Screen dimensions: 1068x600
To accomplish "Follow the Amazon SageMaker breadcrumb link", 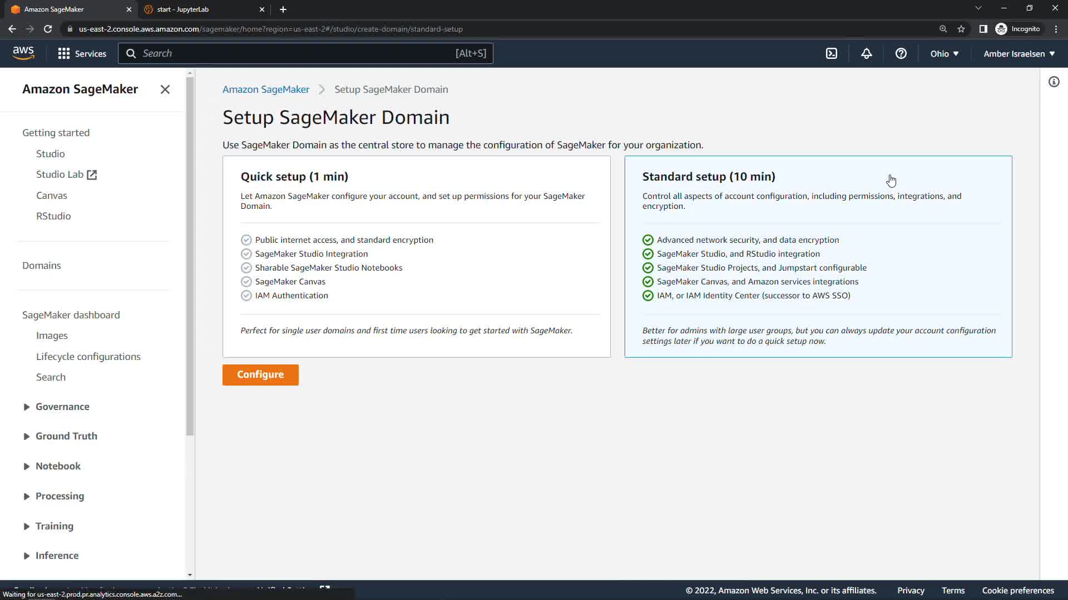I will point(266,89).
